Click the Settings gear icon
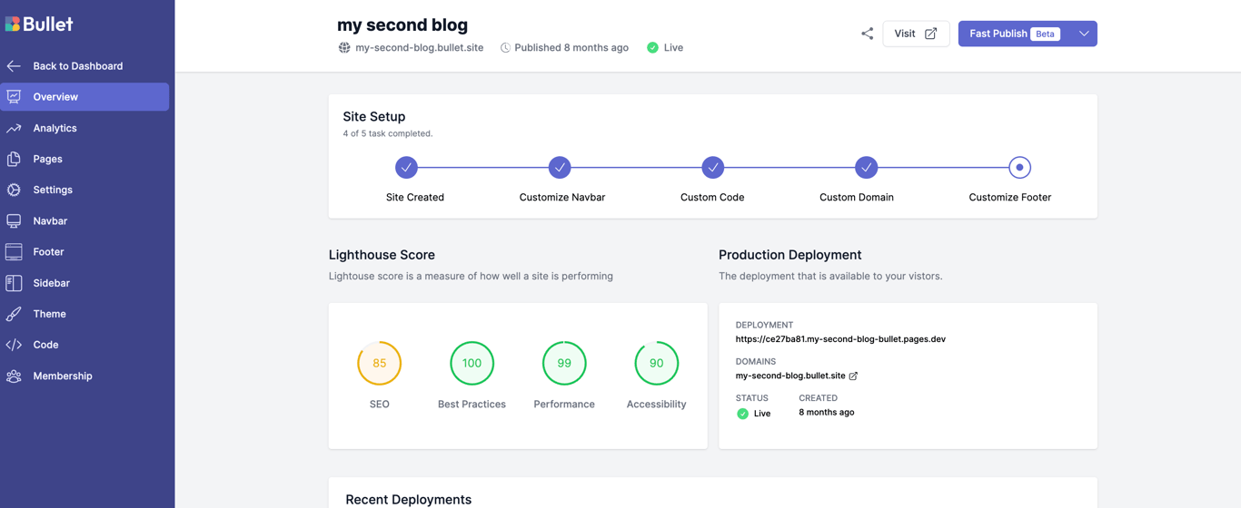The image size is (1241, 508). coord(14,190)
